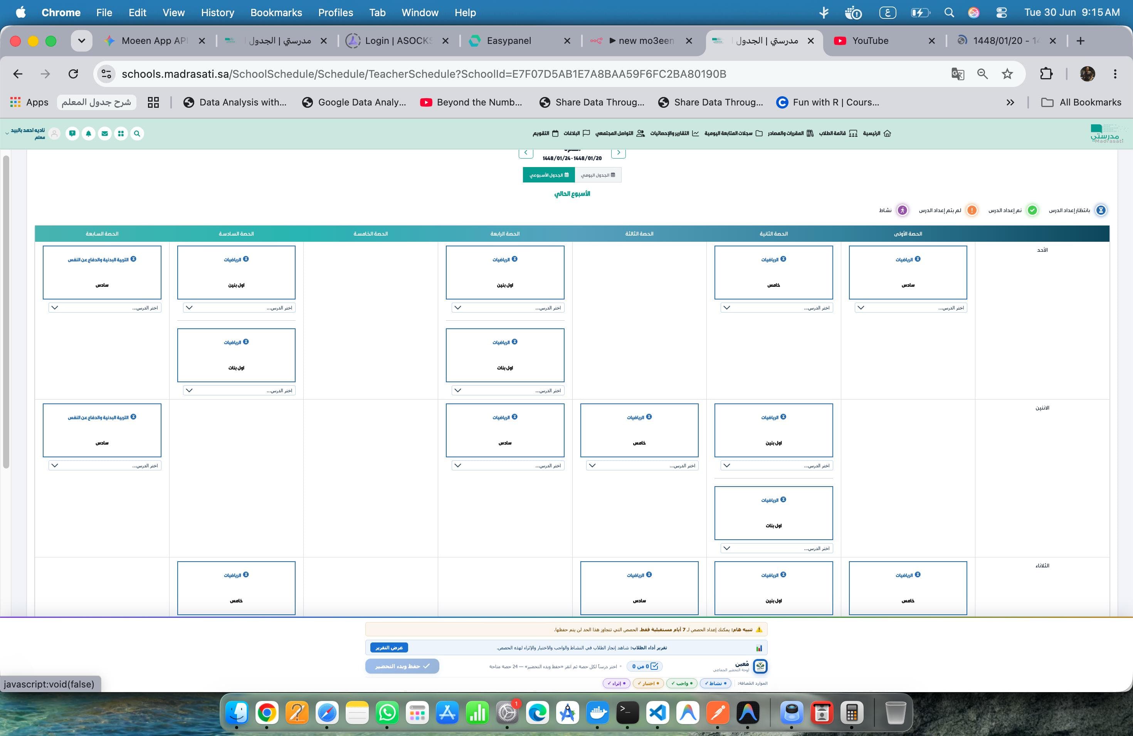Image resolution: width=1133 pixels, height=736 pixels.
Task: Click the 'حفظ وبدء التحضير' button
Action: pos(402,666)
